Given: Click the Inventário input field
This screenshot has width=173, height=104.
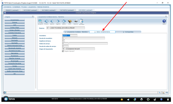Looking at the screenshot, I should 70,35.
